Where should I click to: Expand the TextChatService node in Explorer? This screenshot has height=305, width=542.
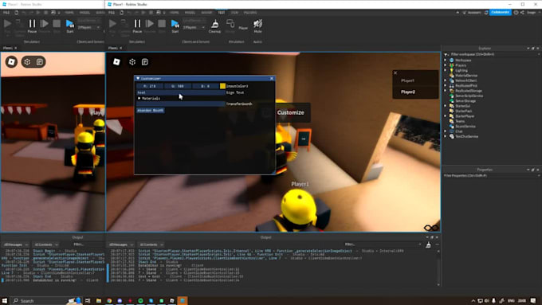click(x=446, y=136)
